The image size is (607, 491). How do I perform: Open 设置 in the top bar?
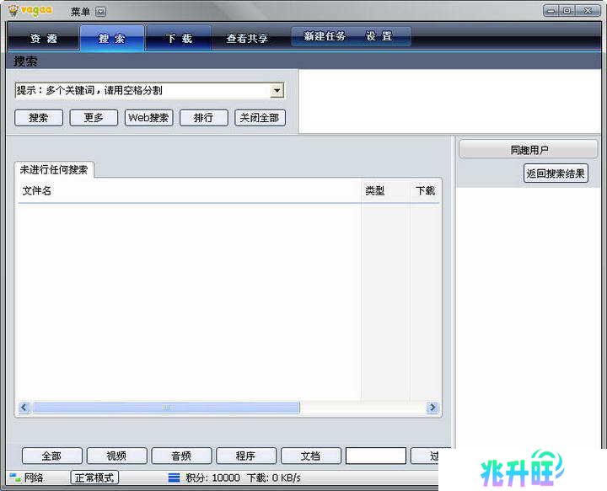click(379, 36)
